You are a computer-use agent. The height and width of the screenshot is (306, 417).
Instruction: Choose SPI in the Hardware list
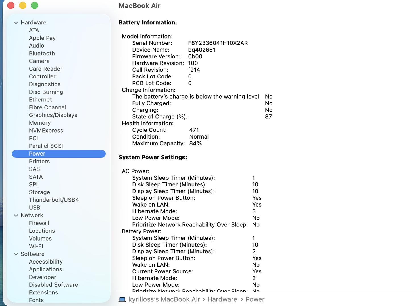tap(33, 184)
